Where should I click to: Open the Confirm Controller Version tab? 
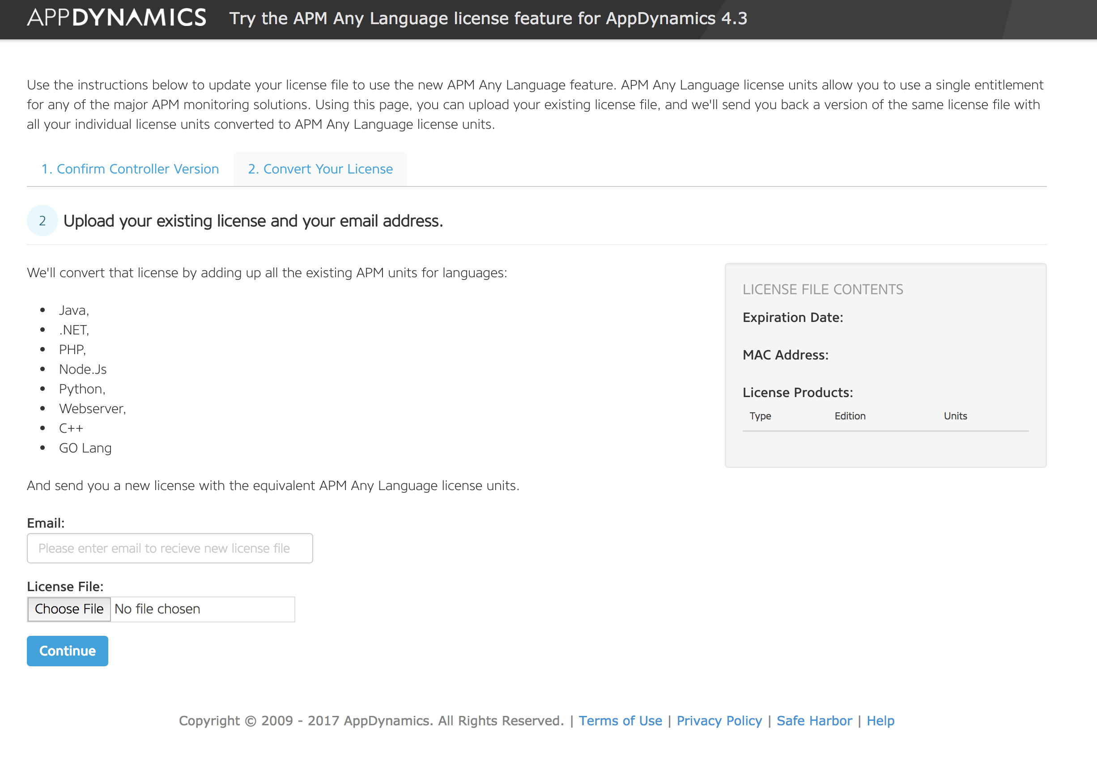tap(130, 169)
